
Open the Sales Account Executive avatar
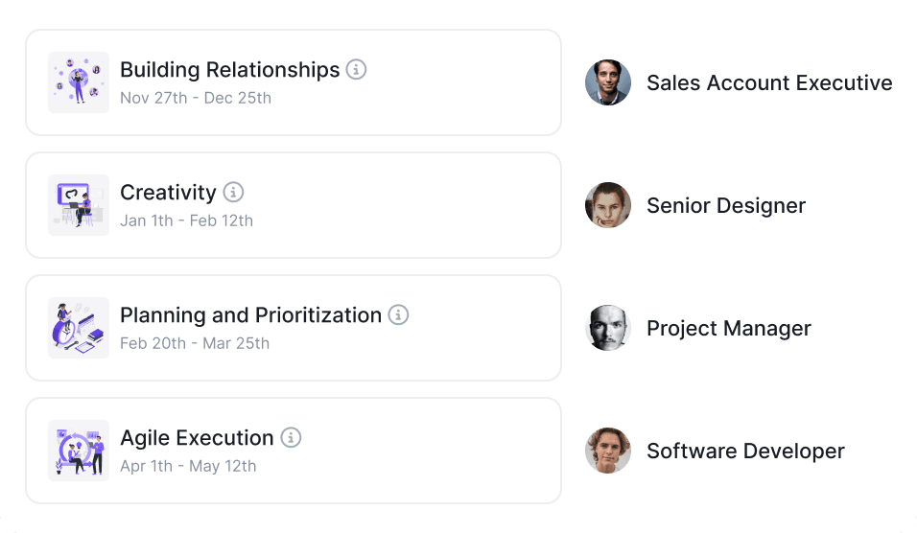click(608, 83)
